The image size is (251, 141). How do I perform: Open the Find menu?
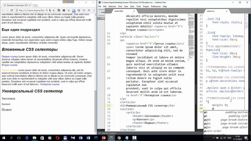pyautogui.click(x=120, y=6)
